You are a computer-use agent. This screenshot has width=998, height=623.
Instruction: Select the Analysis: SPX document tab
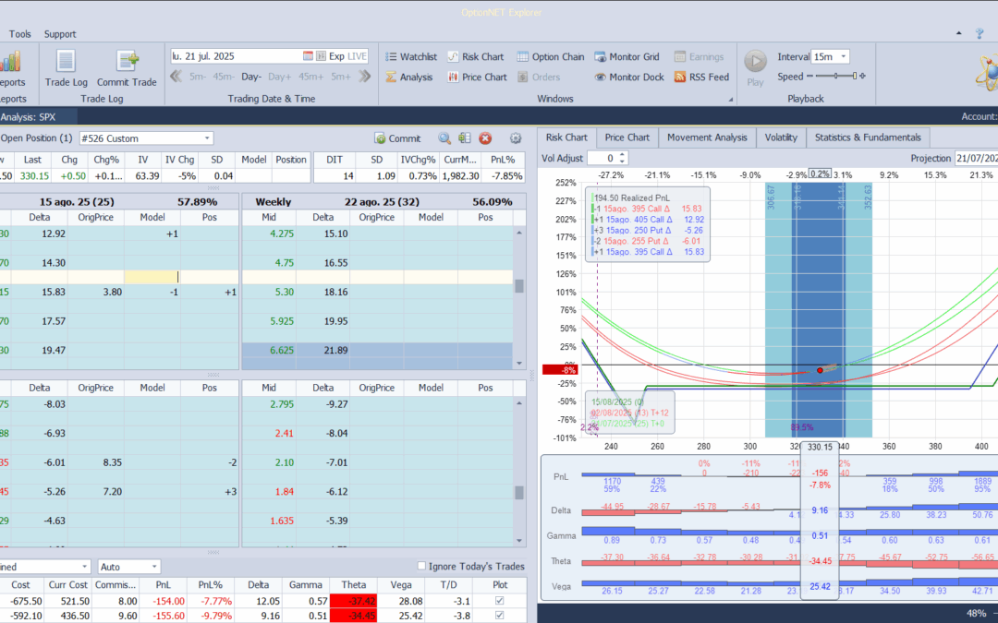[37, 117]
